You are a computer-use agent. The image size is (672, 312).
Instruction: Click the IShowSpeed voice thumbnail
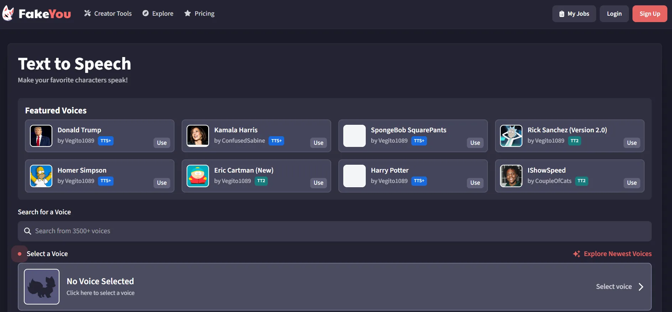pyautogui.click(x=511, y=176)
